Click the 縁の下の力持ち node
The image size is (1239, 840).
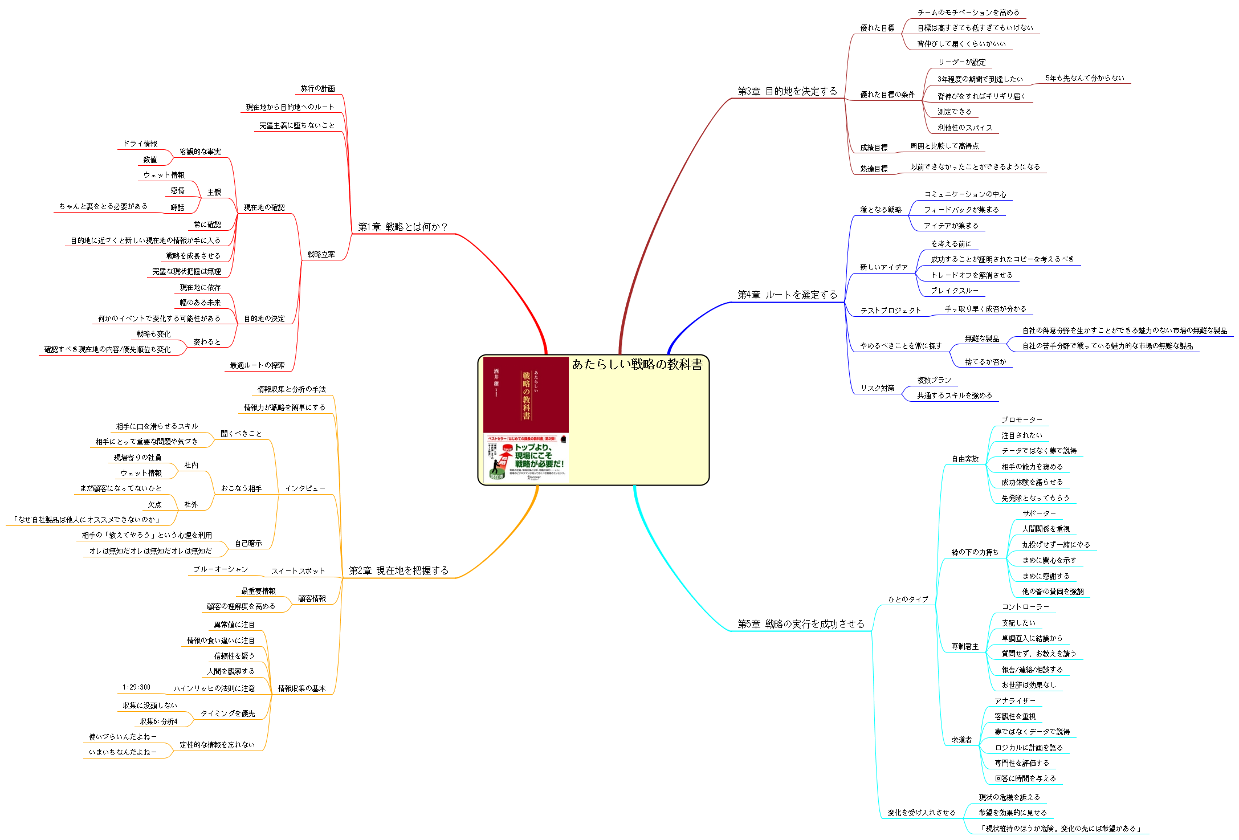tap(975, 552)
